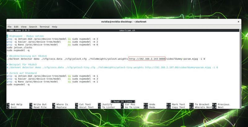Open the Edit menu

pos(16,27)
